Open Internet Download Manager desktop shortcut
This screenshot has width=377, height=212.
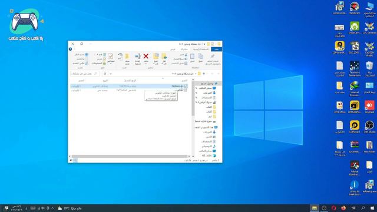(355, 89)
